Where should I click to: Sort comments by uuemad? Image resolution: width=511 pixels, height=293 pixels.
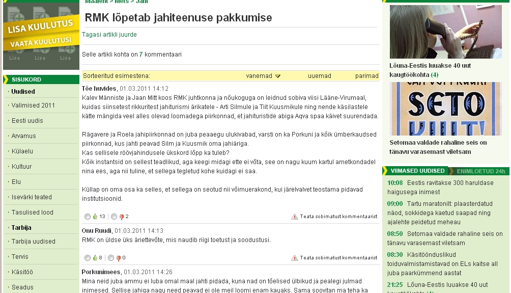pos(319,76)
